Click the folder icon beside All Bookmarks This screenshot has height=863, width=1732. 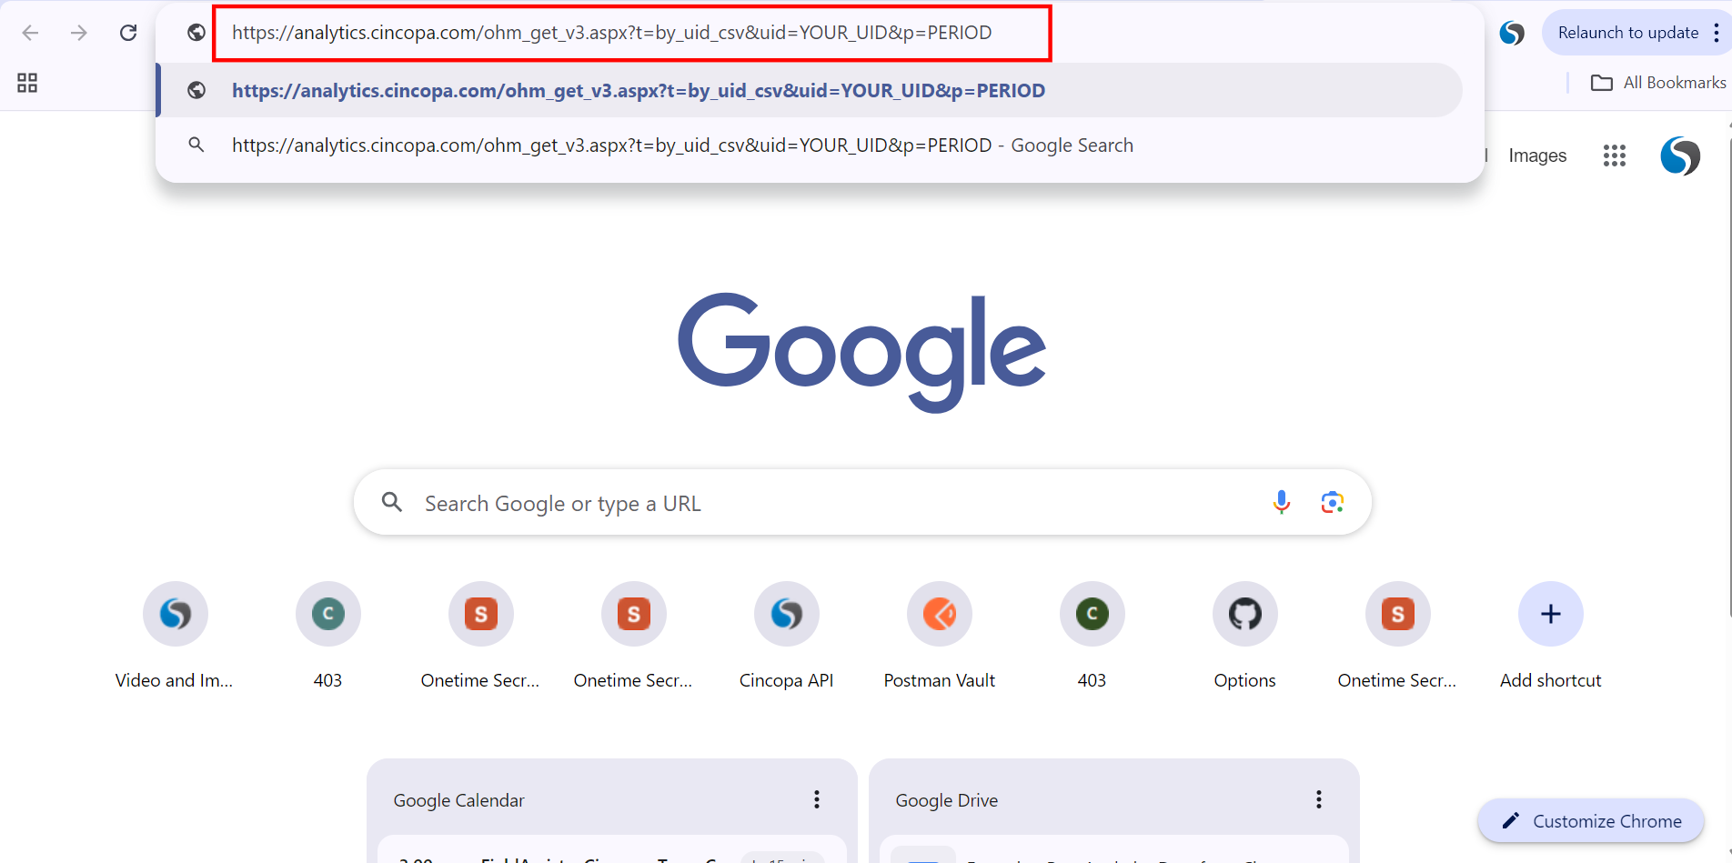(x=1601, y=83)
